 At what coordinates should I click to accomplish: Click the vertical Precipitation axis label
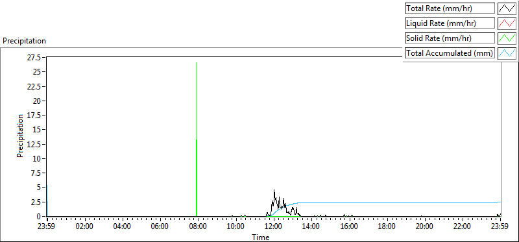20,136
